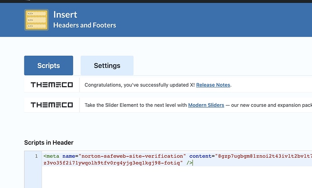This screenshot has width=312, height=188.
Task: Place cursor after the closing "/>" of the meta tag
Action: click(193, 163)
